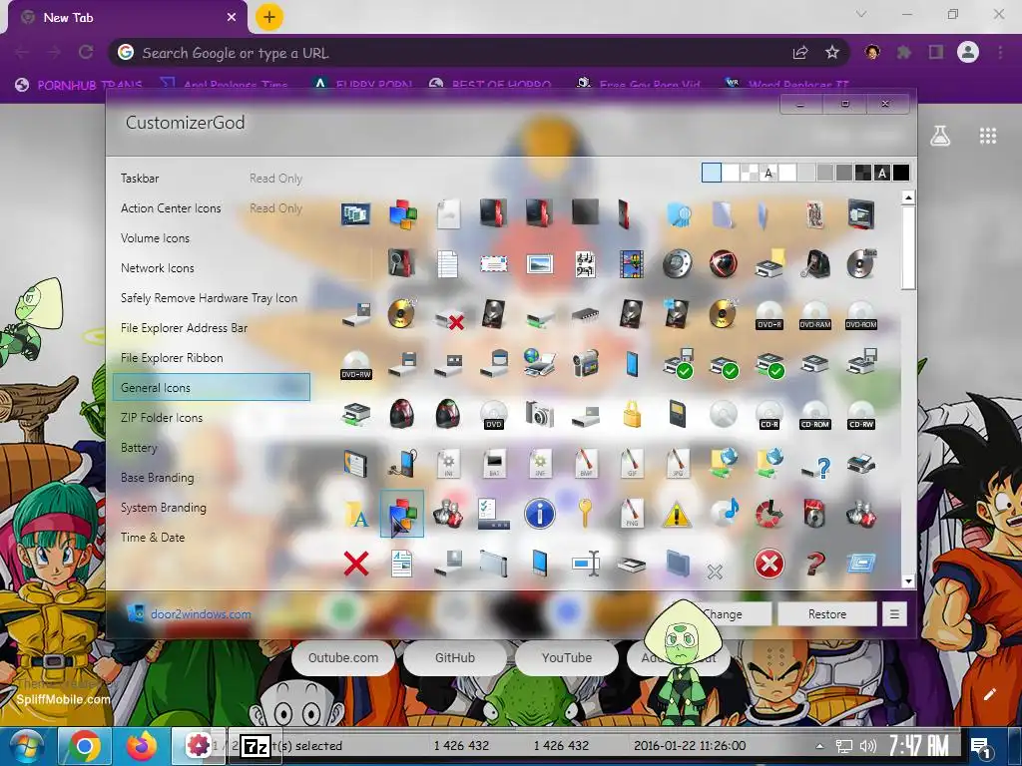Open a new tab with the plus button
The width and height of the screenshot is (1022, 766).
click(269, 17)
